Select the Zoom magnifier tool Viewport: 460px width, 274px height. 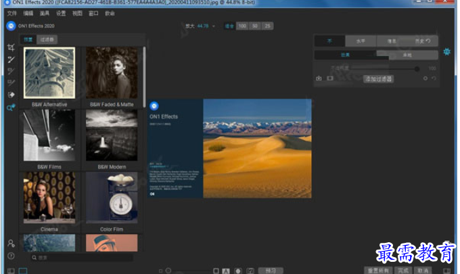11,108
